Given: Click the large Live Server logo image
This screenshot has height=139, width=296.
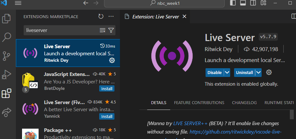Looking at the screenshot, I should [172, 56].
